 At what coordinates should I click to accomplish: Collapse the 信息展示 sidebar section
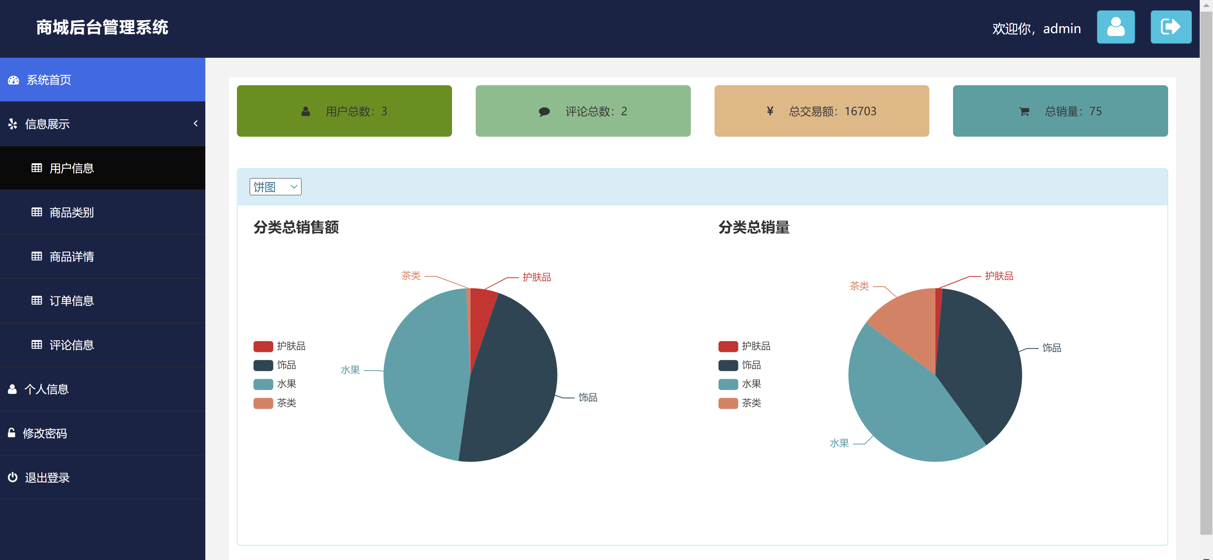pyautogui.click(x=196, y=124)
